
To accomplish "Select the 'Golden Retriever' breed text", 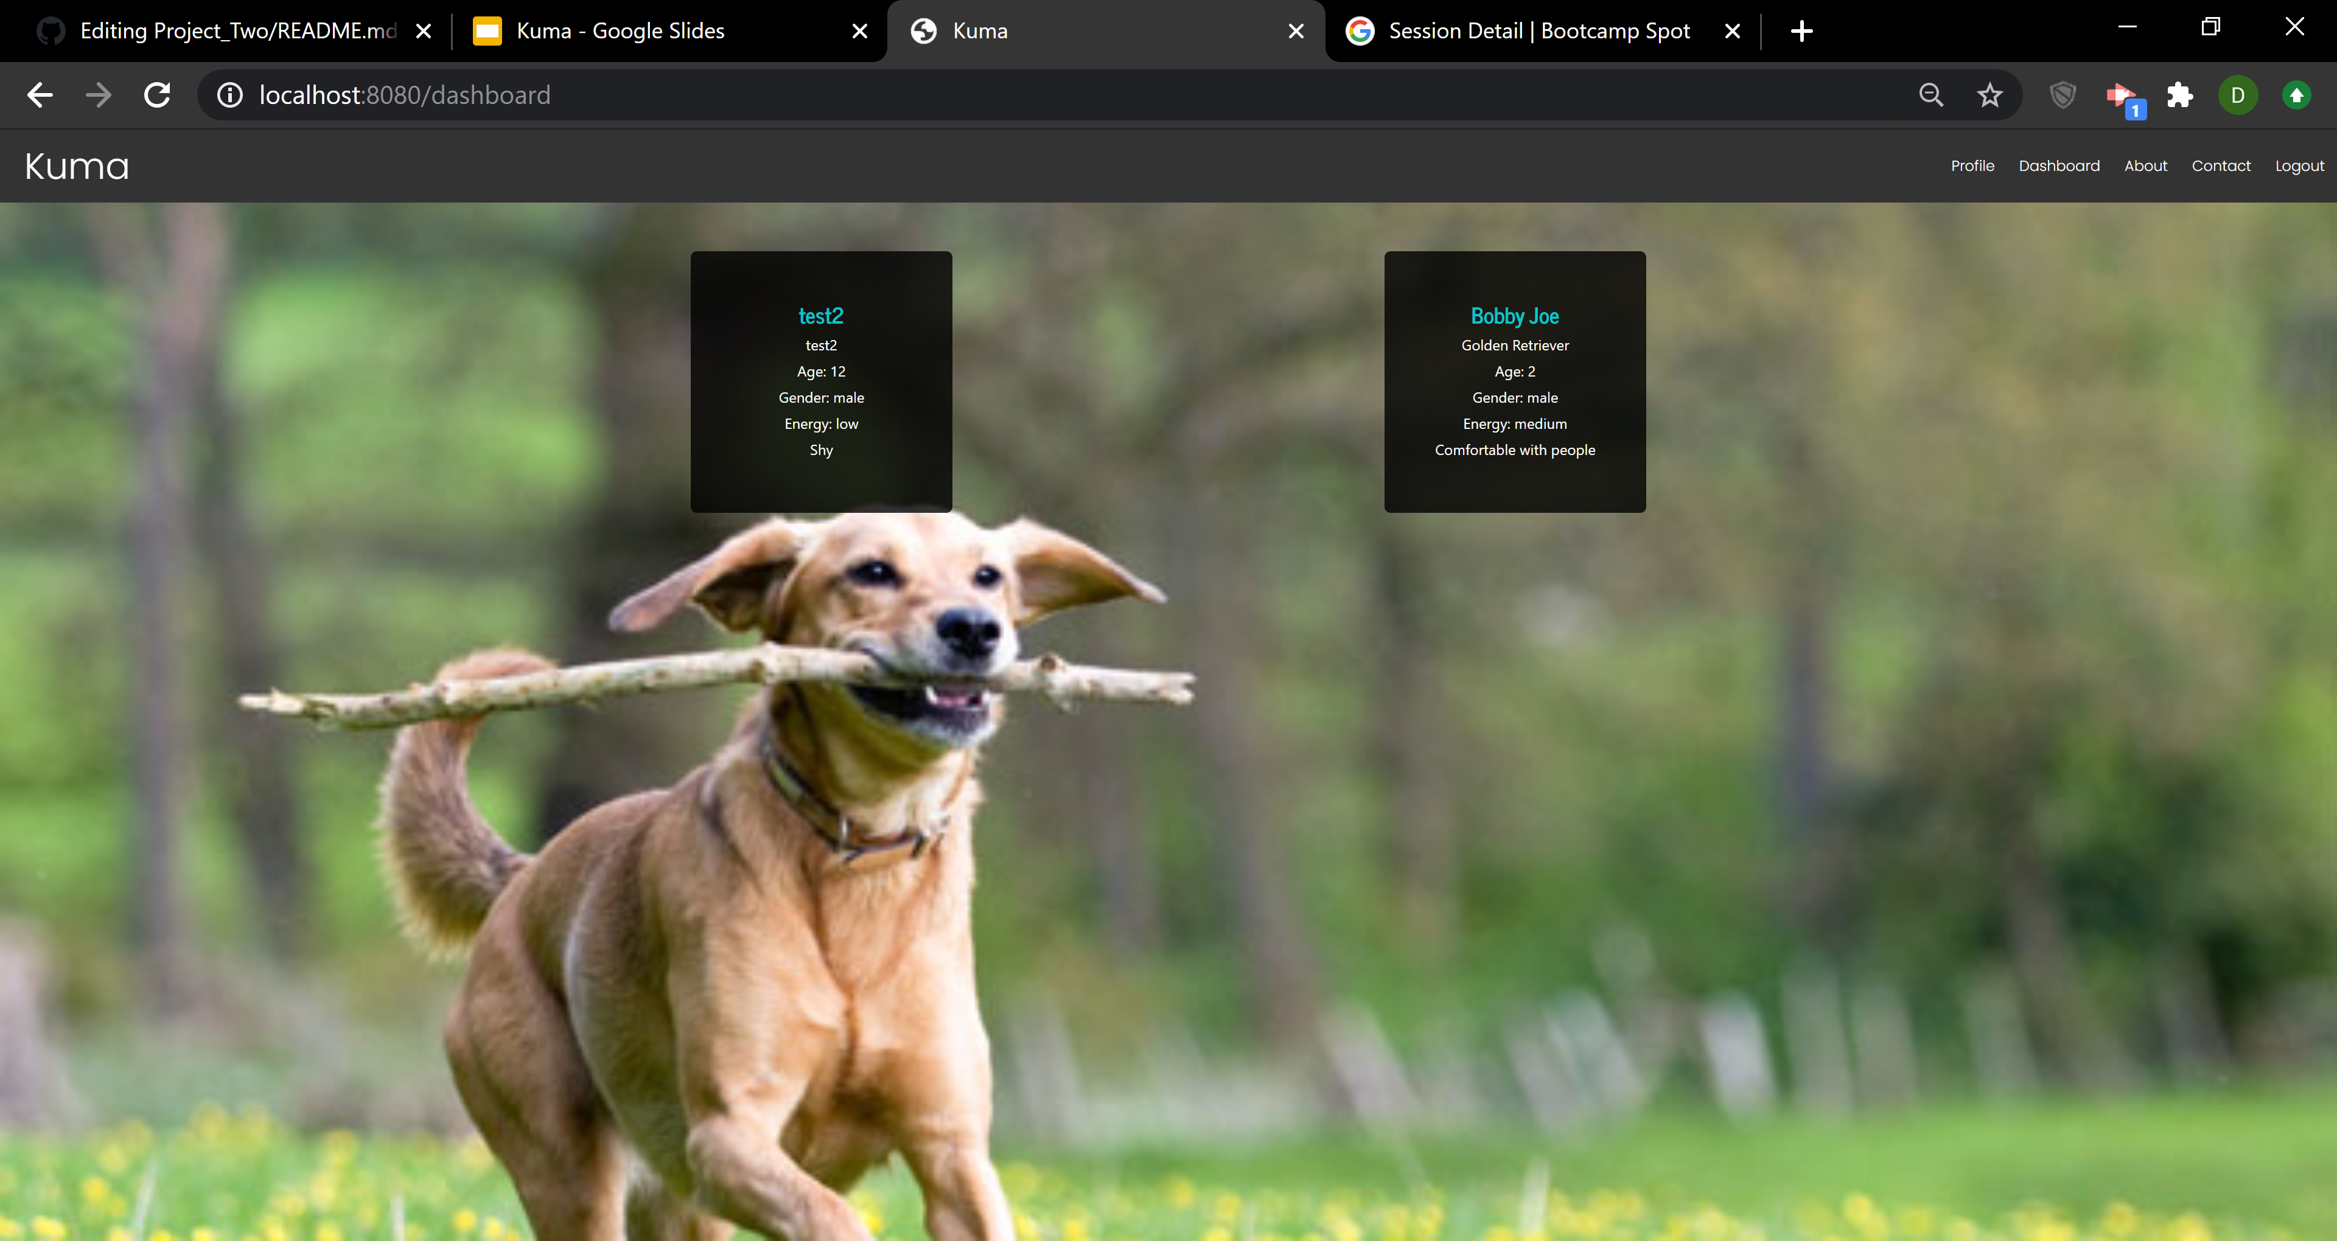I will tap(1515, 346).
